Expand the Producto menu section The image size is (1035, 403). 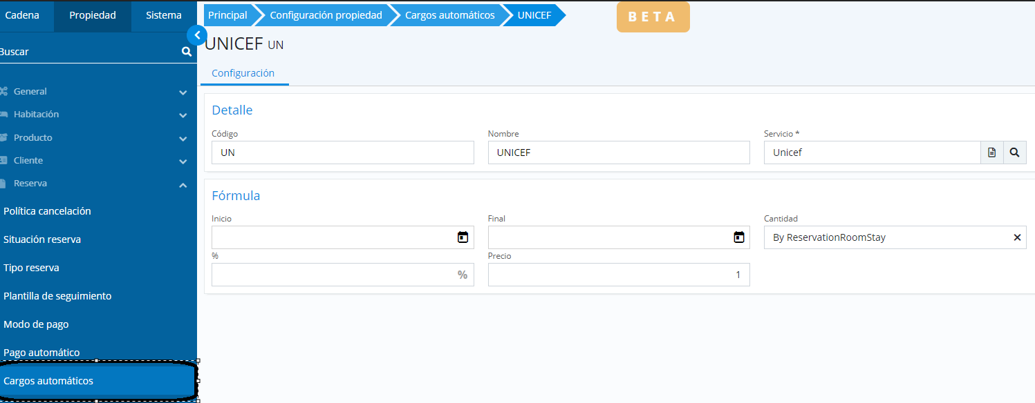(183, 138)
